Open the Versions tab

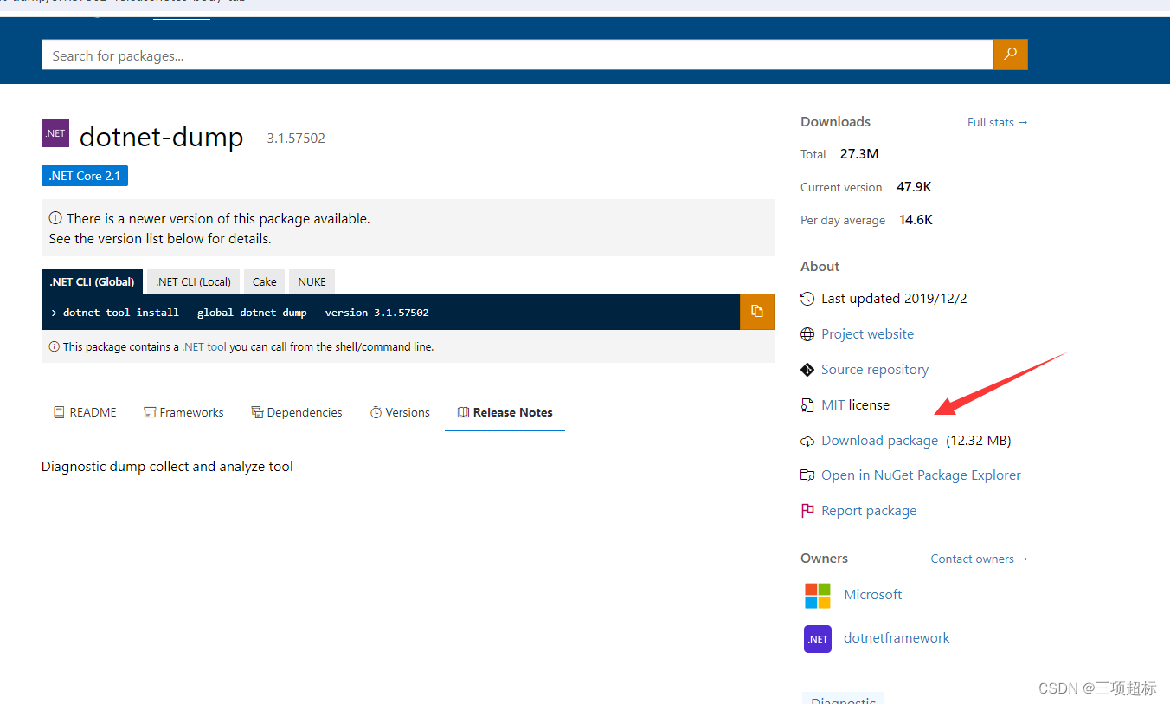(400, 412)
